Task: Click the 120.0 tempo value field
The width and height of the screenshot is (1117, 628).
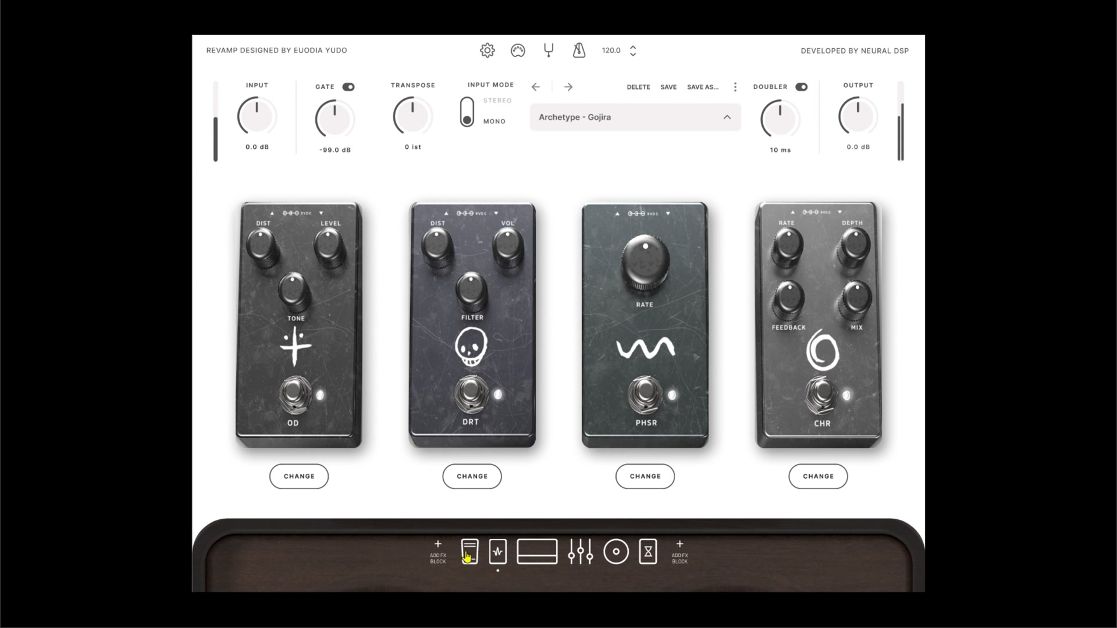Action: click(x=611, y=51)
